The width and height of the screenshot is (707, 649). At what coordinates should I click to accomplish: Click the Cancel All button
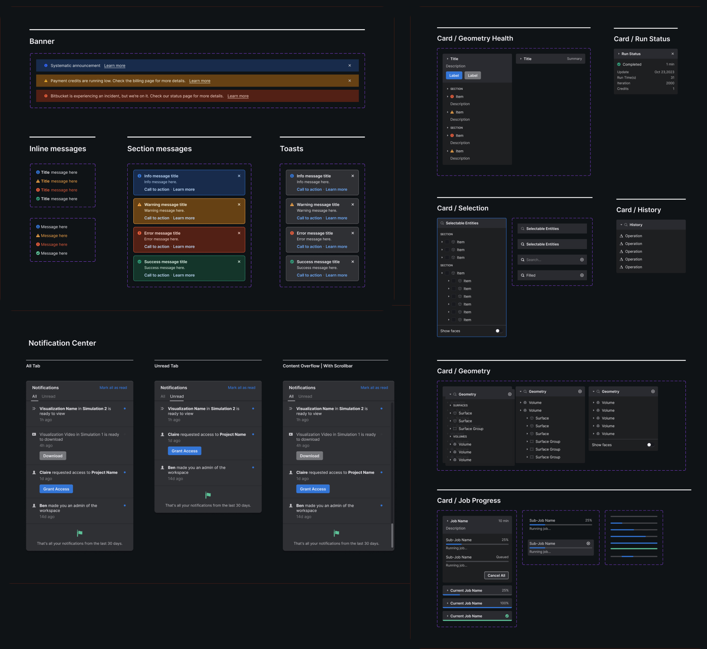(496, 575)
